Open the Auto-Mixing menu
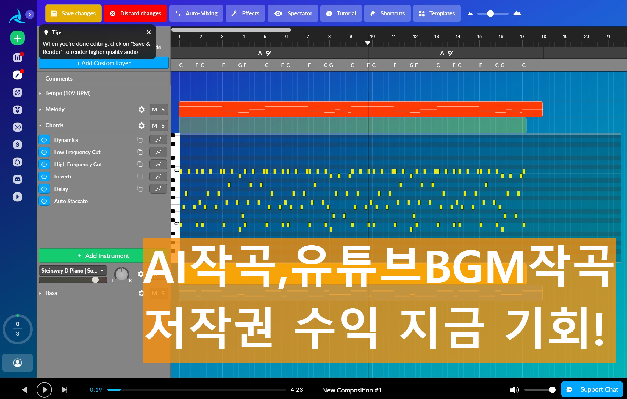Image resolution: width=627 pixels, height=399 pixels. click(x=196, y=13)
